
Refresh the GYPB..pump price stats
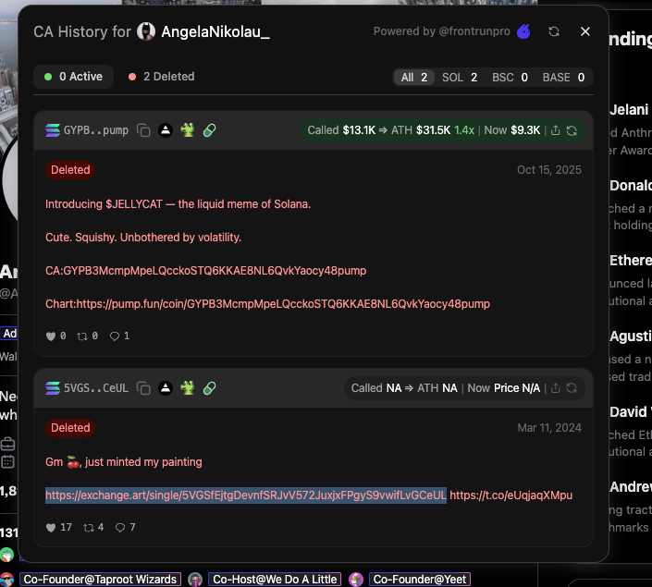pyautogui.click(x=572, y=130)
